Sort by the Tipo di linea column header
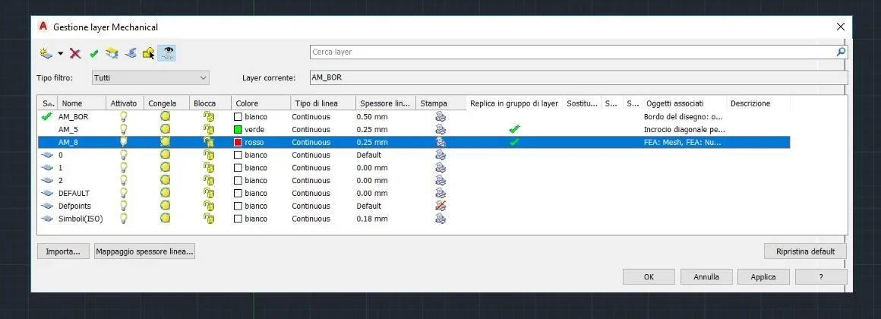Image resolution: width=881 pixels, height=319 pixels. 323,103
